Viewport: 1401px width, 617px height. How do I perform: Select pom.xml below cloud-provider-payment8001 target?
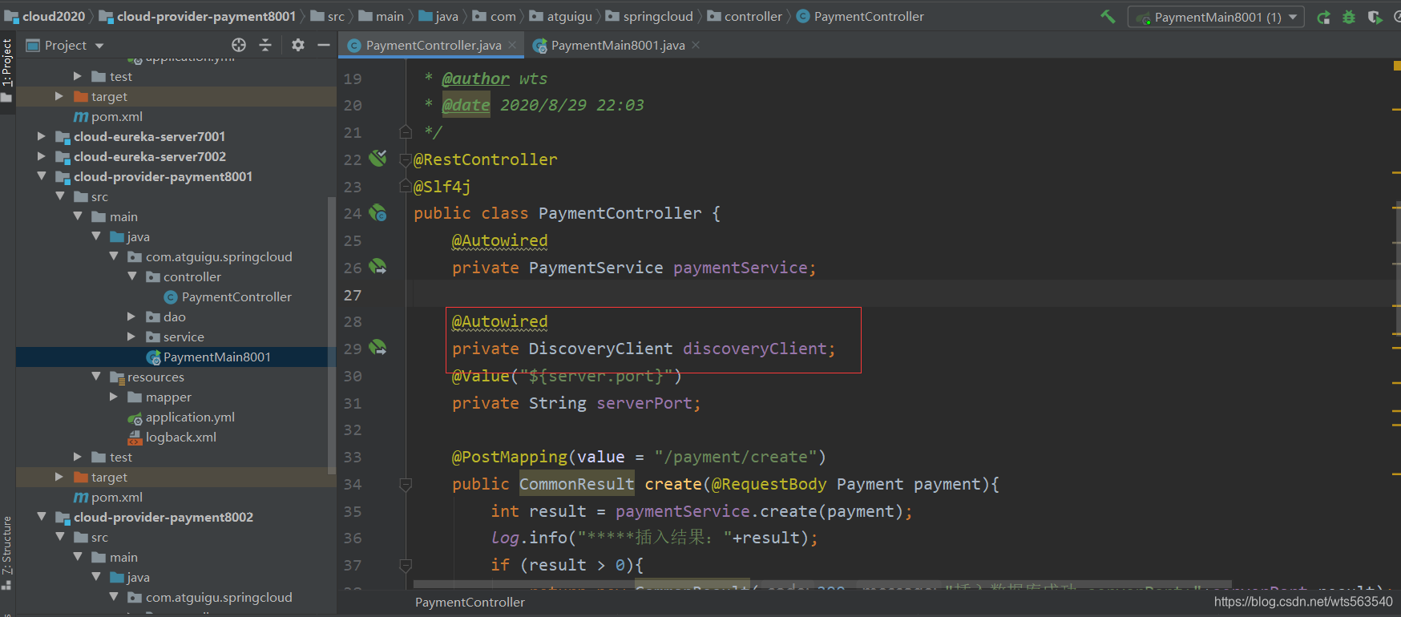pyautogui.click(x=108, y=497)
